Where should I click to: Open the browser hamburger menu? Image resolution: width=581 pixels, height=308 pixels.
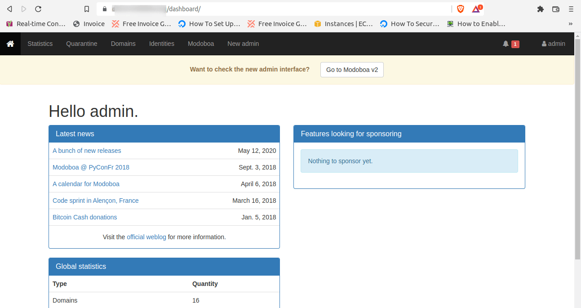pos(571,9)
